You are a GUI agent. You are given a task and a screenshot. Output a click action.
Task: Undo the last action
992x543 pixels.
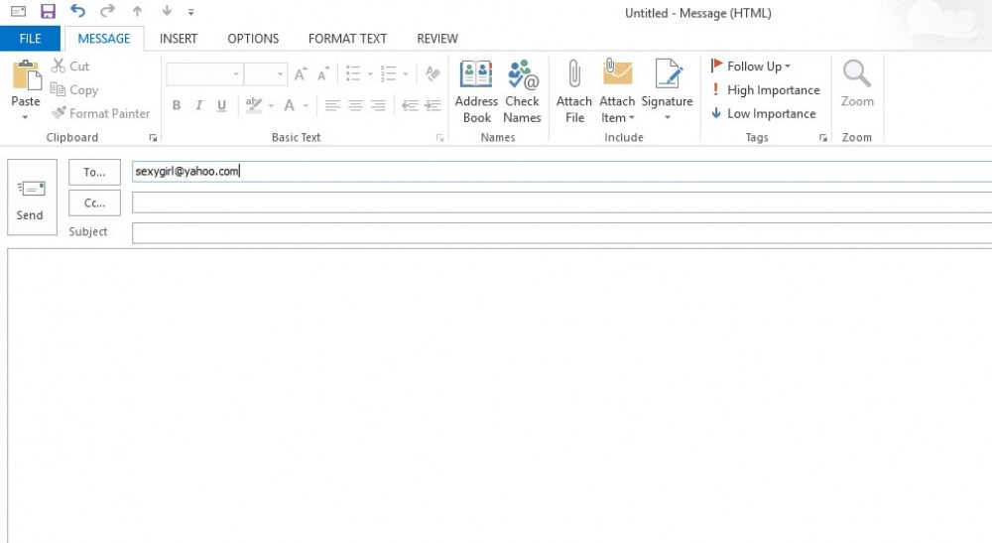click(77, 11)
